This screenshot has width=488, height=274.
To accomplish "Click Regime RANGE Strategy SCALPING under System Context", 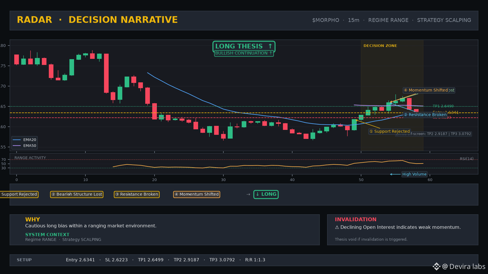I will [63, 239].
